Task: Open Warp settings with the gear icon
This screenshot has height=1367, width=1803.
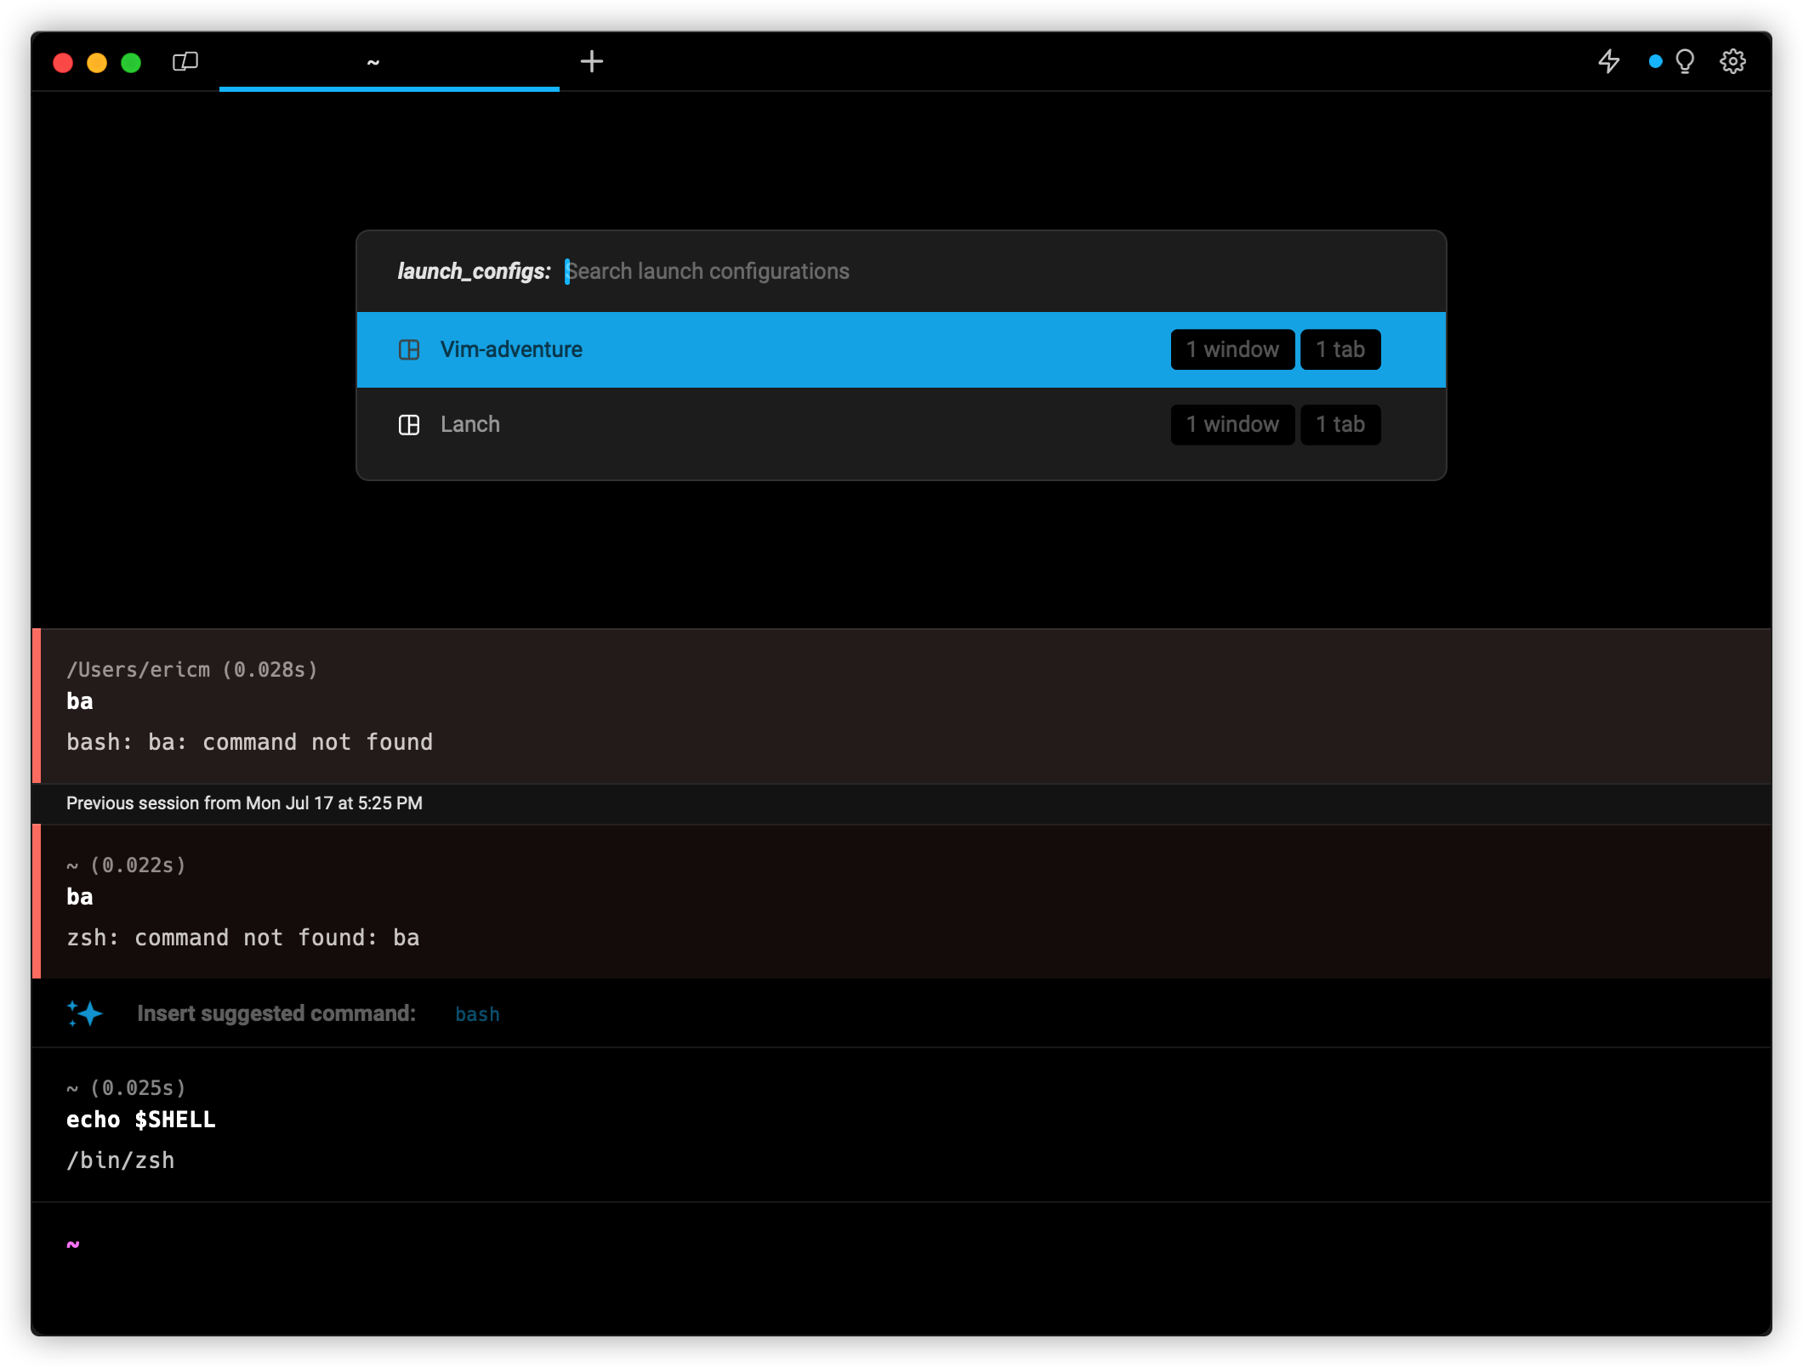Action: (1733, 61)
